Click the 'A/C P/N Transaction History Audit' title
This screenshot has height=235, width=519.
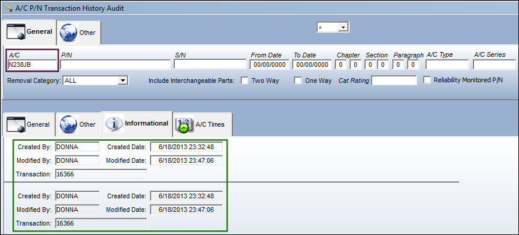[x=69, y=8]
